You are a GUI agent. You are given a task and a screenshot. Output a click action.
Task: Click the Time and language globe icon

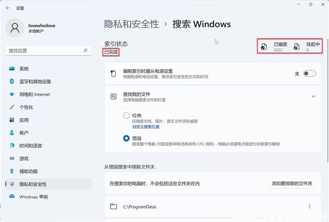(12, 146)
